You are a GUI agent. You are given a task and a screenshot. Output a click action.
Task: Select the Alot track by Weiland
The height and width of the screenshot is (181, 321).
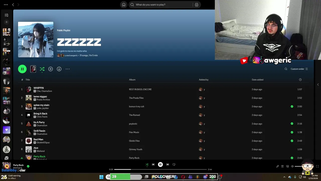[36, 148]
